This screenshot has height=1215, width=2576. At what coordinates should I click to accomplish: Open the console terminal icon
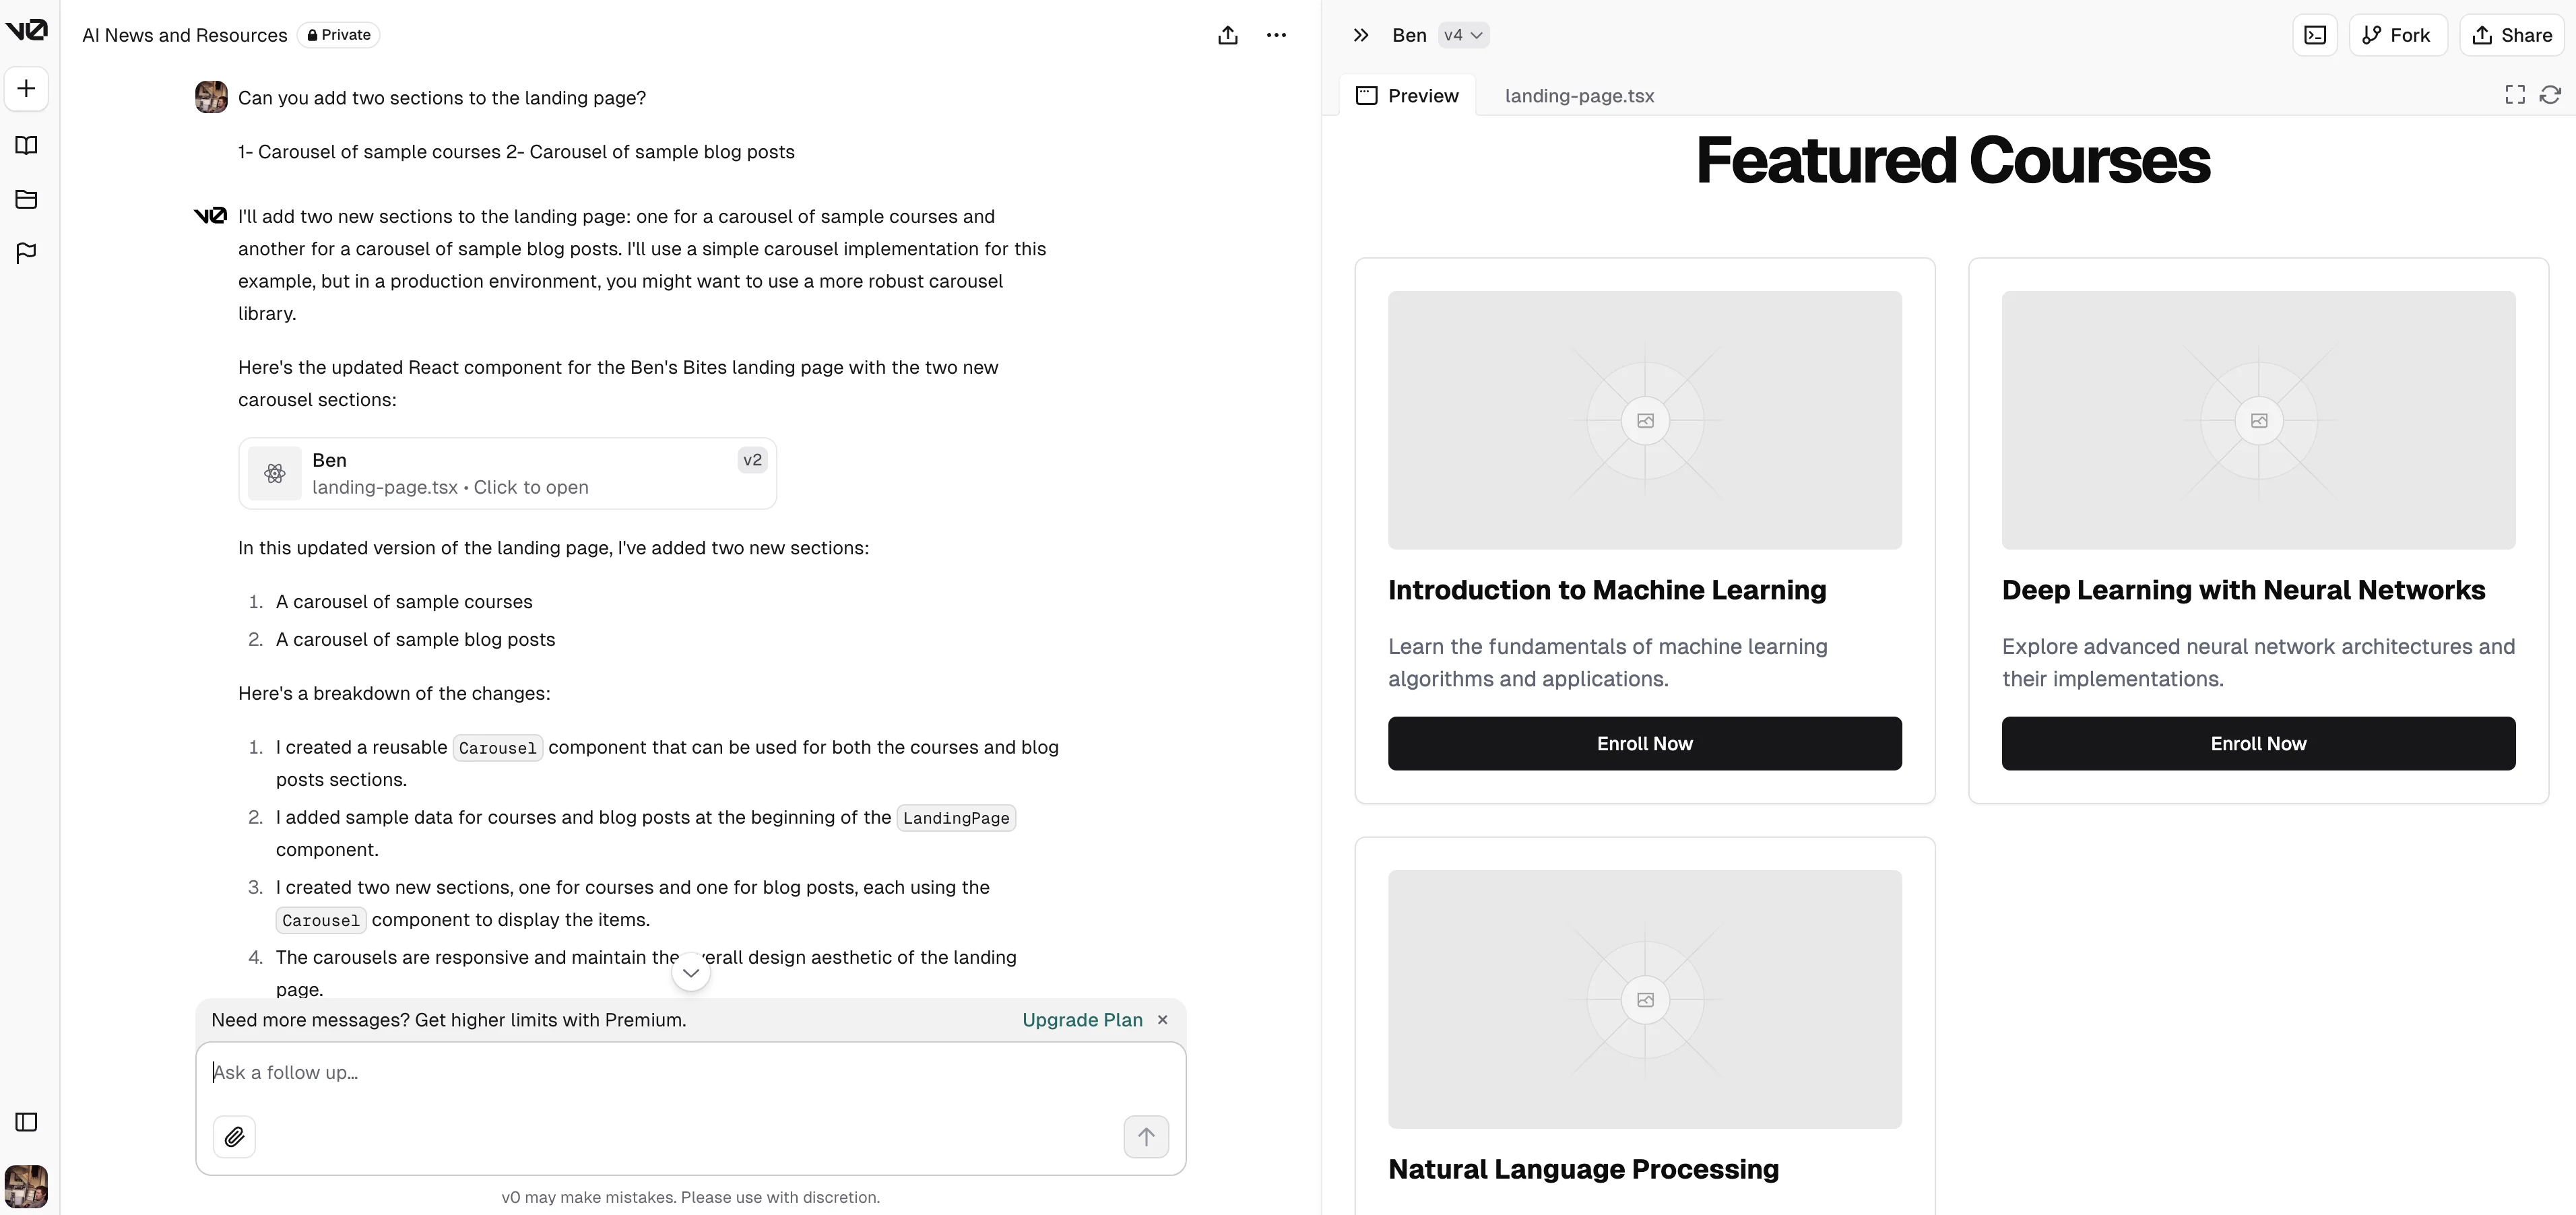[2314, 35]
